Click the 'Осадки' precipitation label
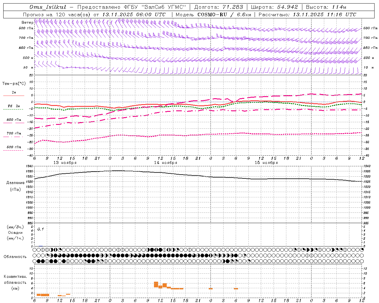 click(x=15, y=233)
